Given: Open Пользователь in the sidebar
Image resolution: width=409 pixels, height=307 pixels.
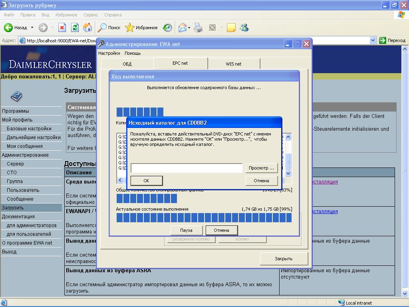Looking at the screenshot, I should (23, 190).
